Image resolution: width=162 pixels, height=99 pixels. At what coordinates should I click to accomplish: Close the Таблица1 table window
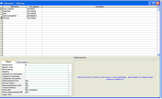(x=158, y=3)
